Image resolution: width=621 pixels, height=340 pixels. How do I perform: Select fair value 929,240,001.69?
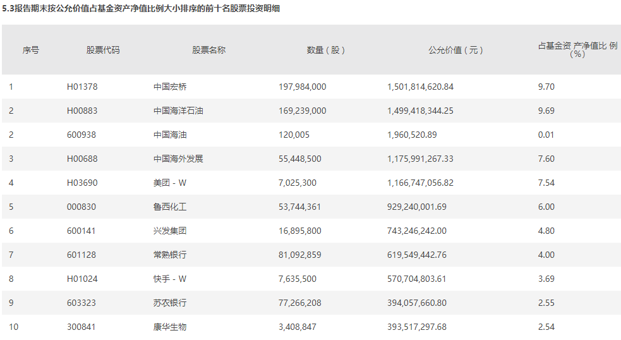(417, 207)
